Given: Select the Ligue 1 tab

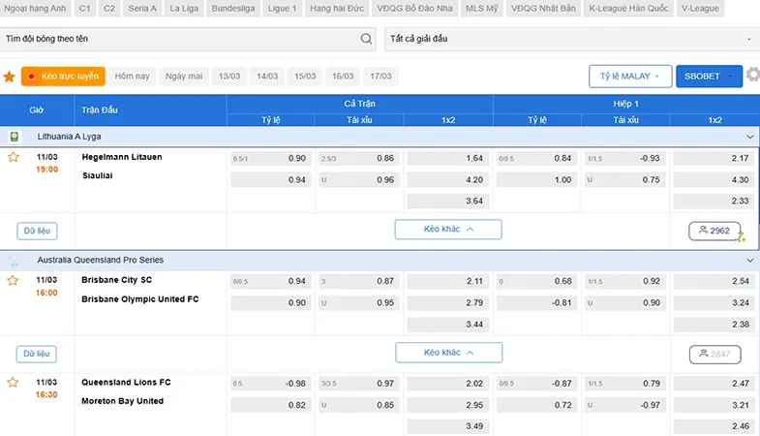Looking at the screenshot, I should [x=282, y=9].
